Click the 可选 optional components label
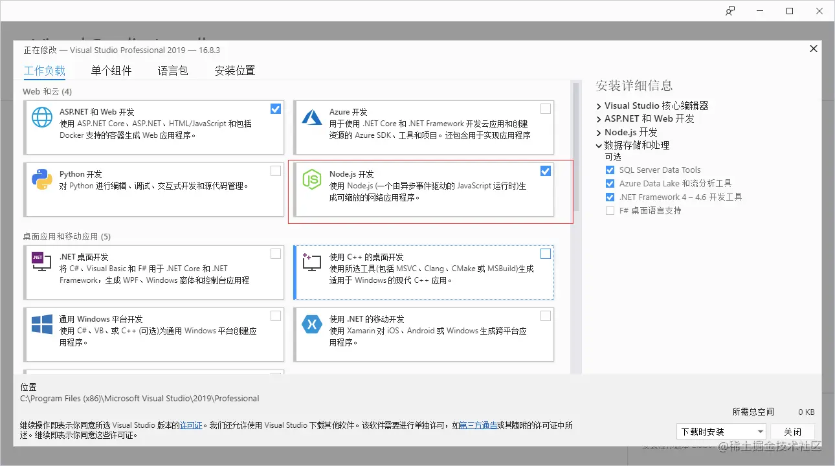835x466 pixels. pyautogui.click(x=613, y=158)
